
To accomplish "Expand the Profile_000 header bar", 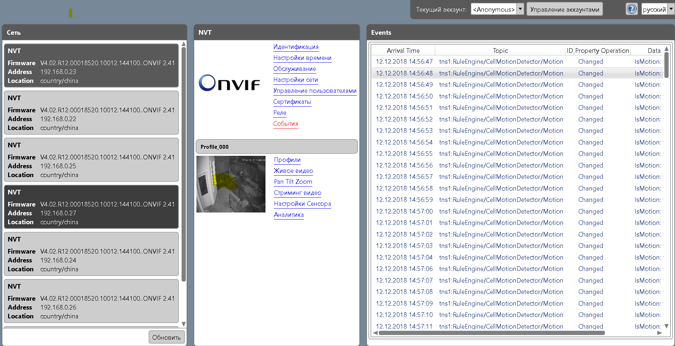I will click(x=276, y=147).
